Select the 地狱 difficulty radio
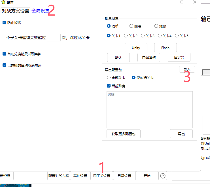Viewport: 210px width, 187px height. (x=156, y=26)
